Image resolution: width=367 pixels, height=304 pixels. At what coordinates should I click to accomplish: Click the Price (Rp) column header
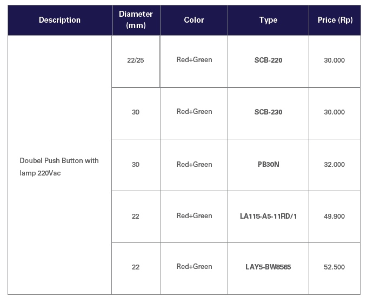pos(335,21)
